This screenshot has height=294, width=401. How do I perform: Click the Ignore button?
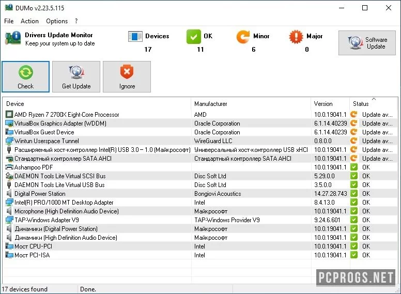pyautogui.click(x=127, y=76)
